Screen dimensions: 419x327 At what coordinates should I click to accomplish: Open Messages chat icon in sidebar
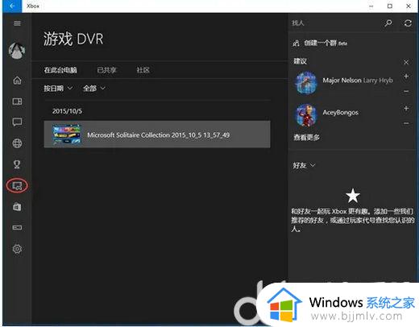point(17,122)
